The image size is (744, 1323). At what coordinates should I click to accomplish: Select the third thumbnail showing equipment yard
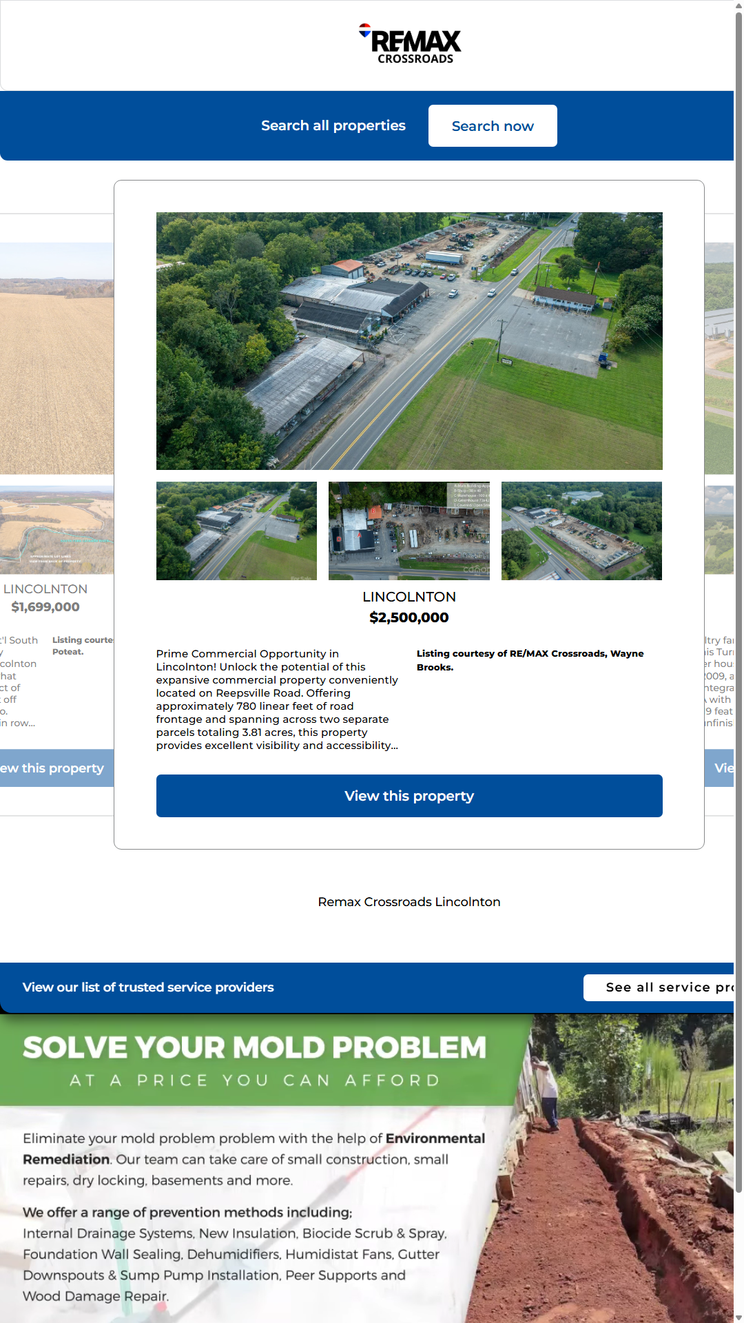581,531
